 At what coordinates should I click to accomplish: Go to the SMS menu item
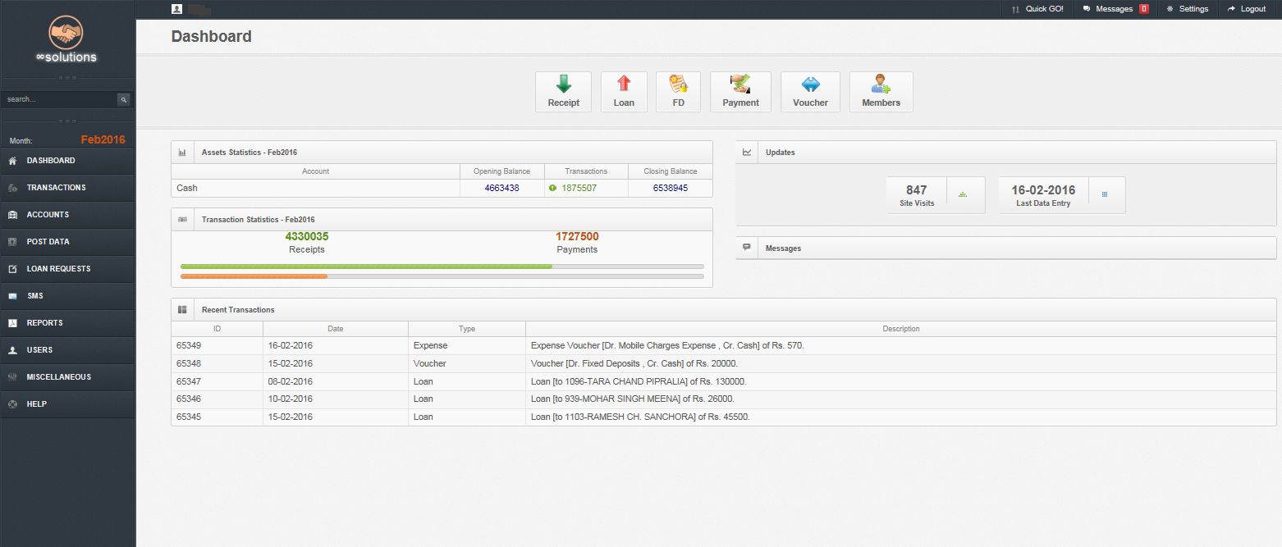tap(34, 296)
